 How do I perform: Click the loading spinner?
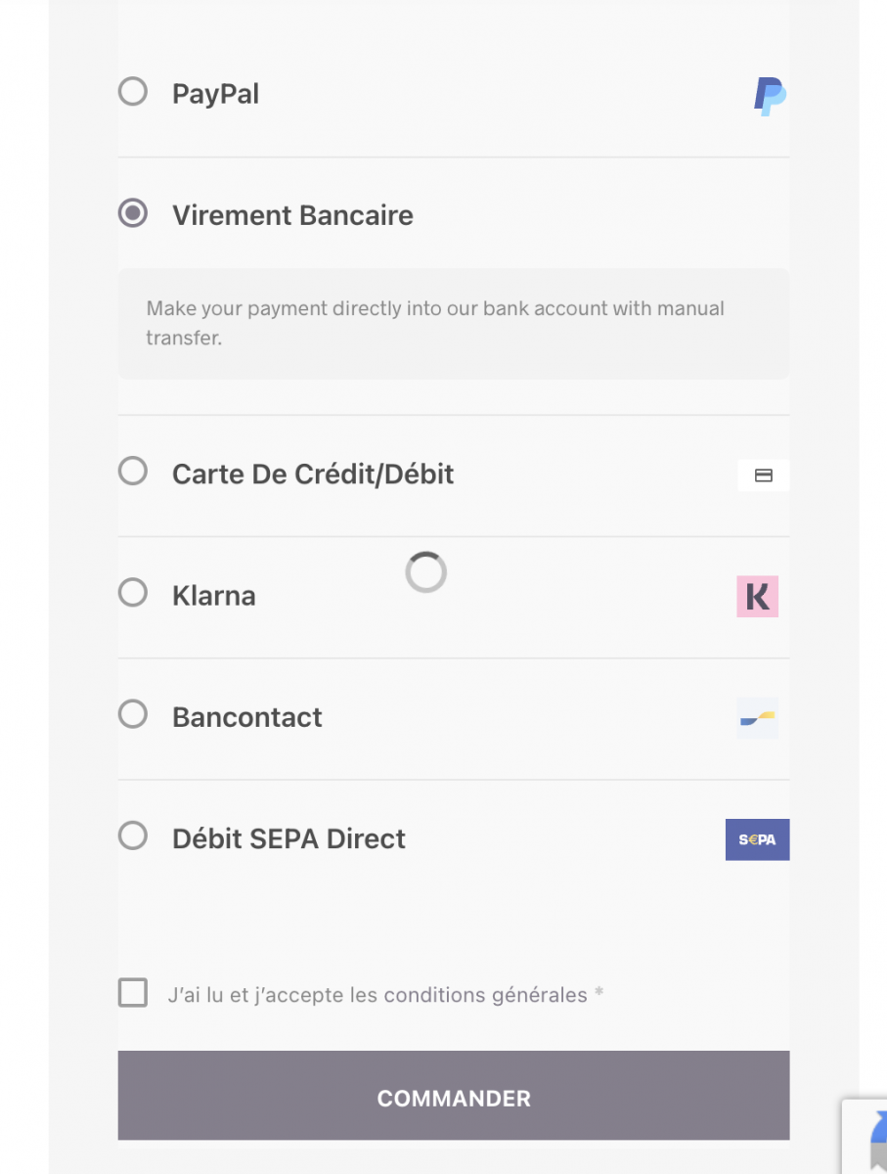[426, 572]
